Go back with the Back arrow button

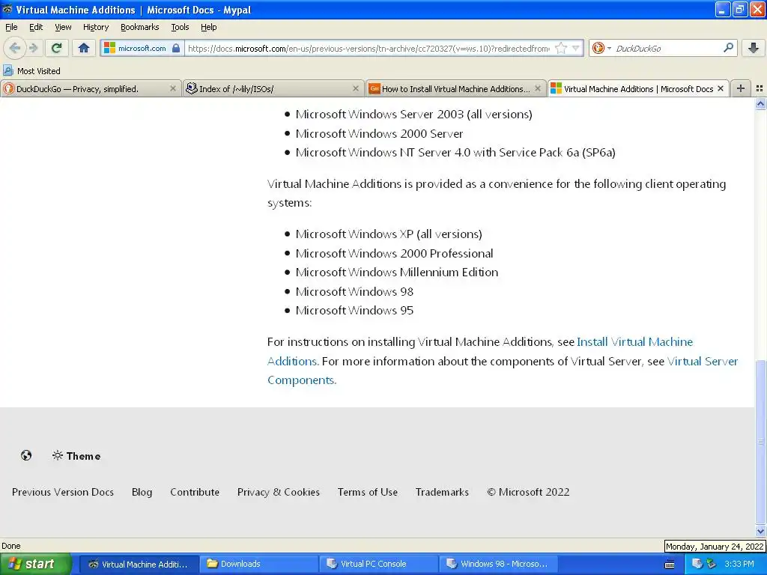(x=15, y=48)
